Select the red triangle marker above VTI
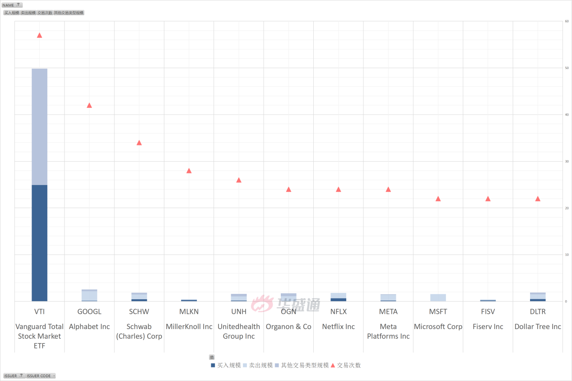572x381 pixels. tap(39, 35)
